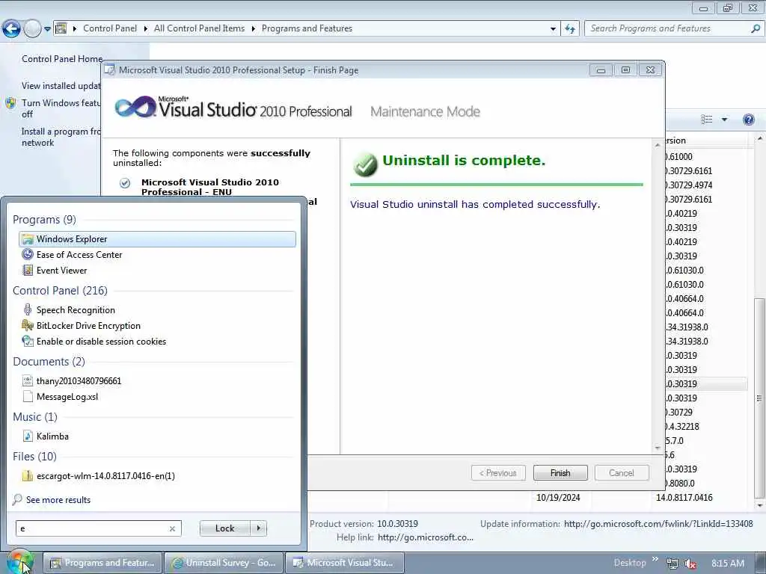The width and height of the screenshot is (766, 574).
Task: Open Ease of Access Center result
Action: 79,255
